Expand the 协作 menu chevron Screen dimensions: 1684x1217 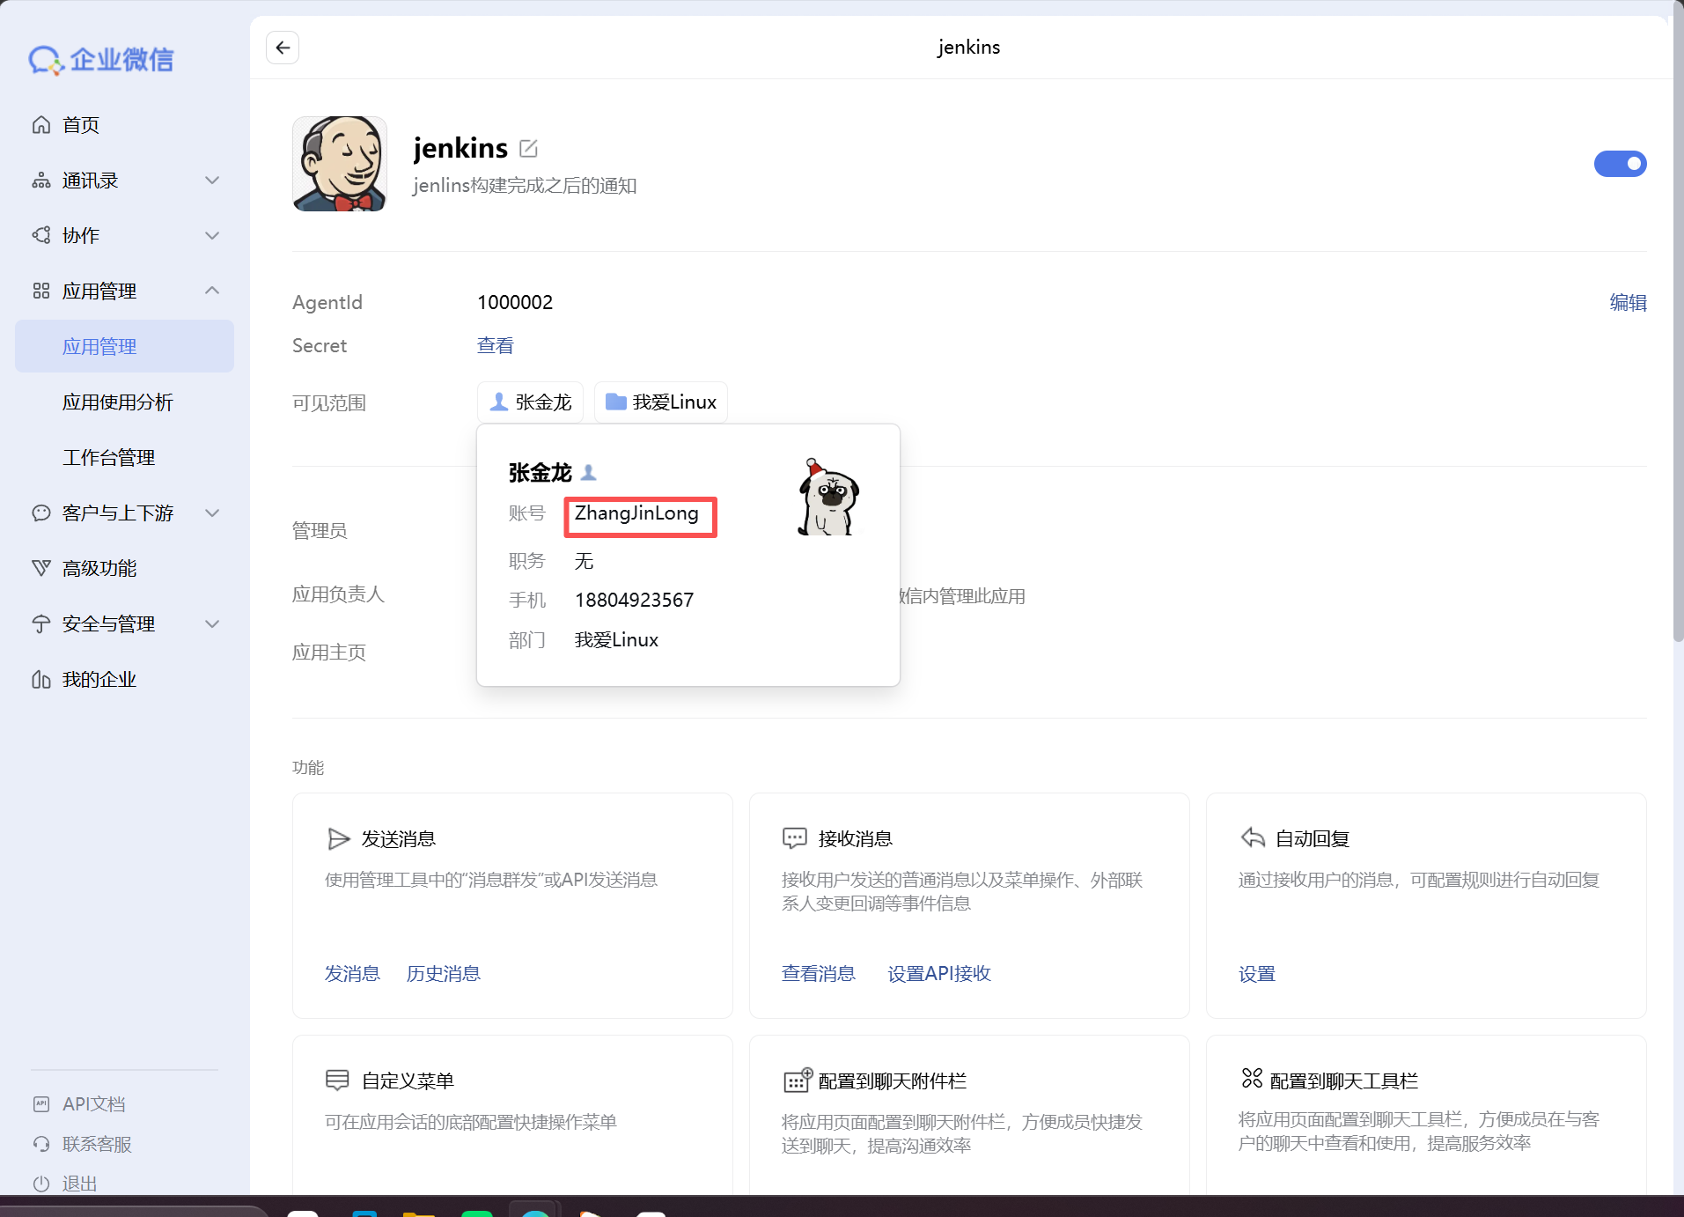[212, 236]
